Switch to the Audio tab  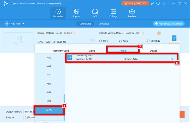(123, 51)
